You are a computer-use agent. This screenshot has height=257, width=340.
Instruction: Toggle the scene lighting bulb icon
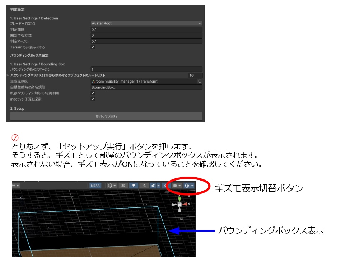click(134, 186)
